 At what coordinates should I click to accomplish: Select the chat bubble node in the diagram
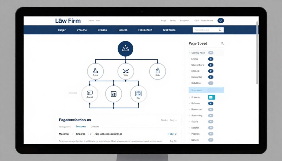point(90,94)
